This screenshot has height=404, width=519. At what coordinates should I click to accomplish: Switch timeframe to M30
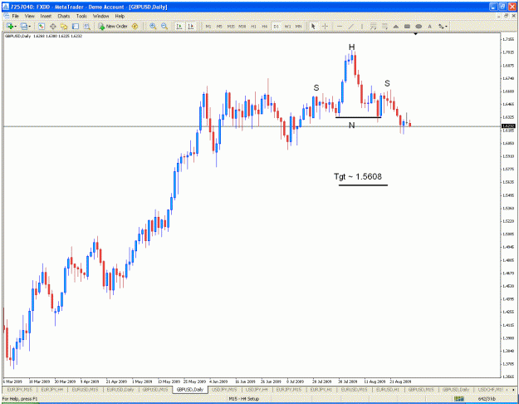(x=242, y=26)
